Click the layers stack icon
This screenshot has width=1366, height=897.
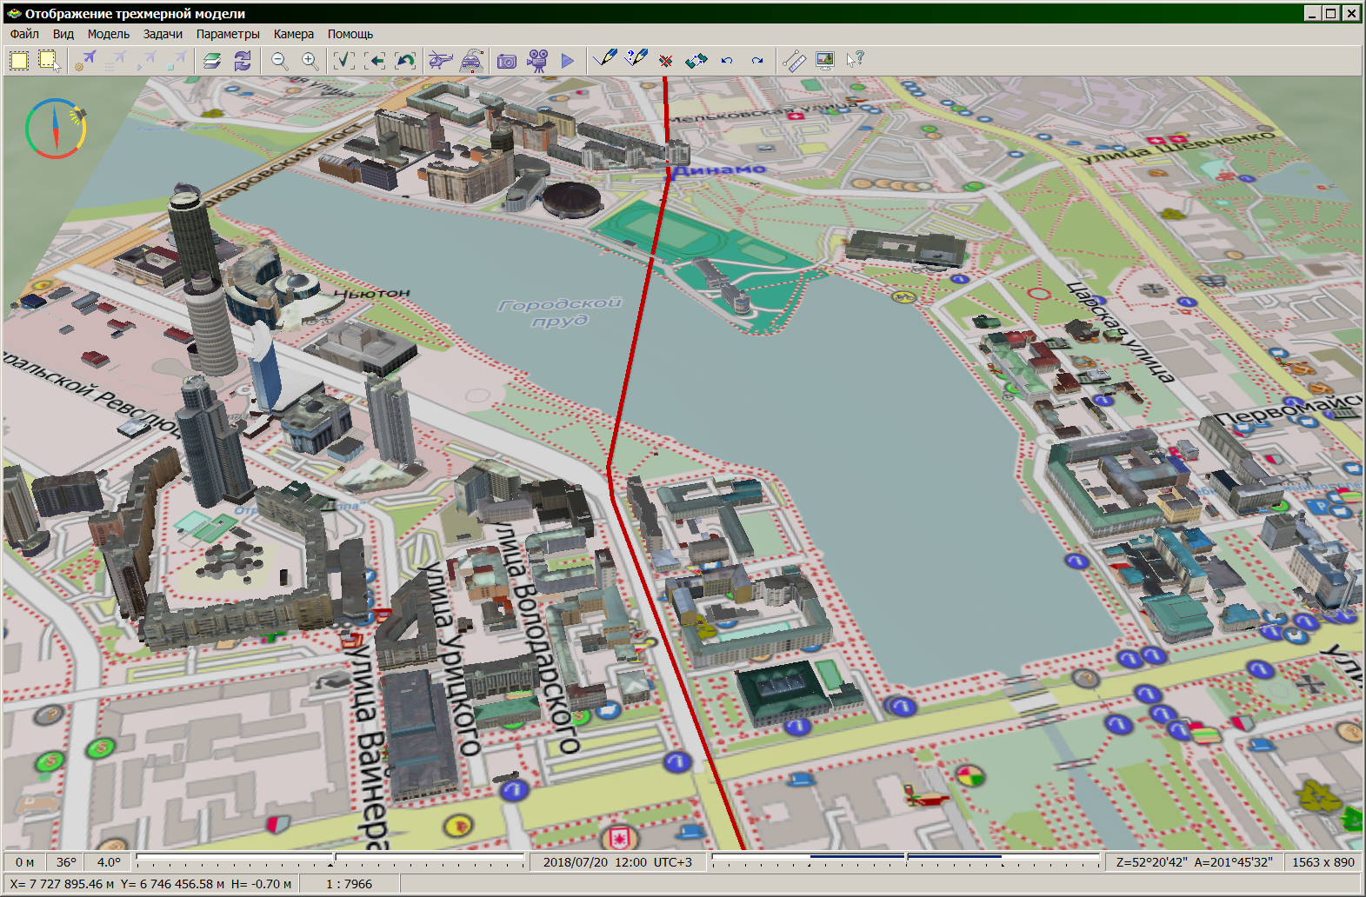click(x=212, y=60)
